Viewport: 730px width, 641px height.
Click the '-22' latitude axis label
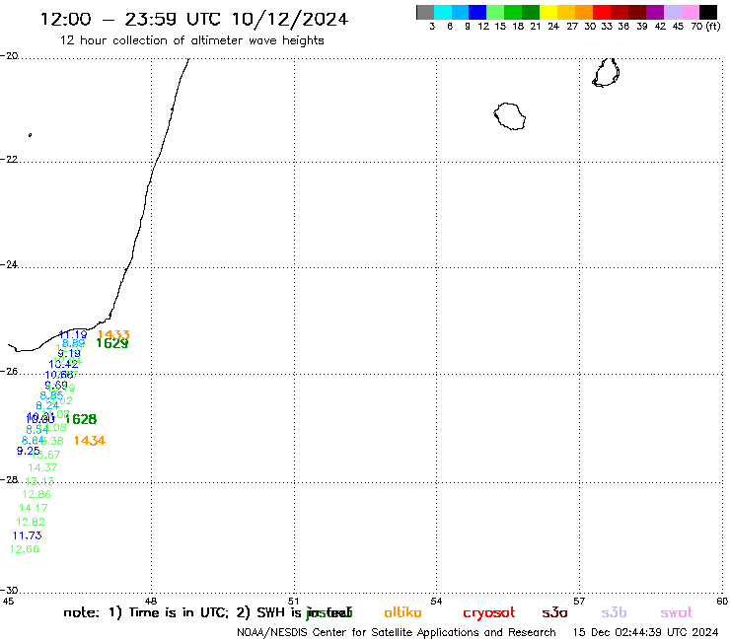(x=9, y=160)
